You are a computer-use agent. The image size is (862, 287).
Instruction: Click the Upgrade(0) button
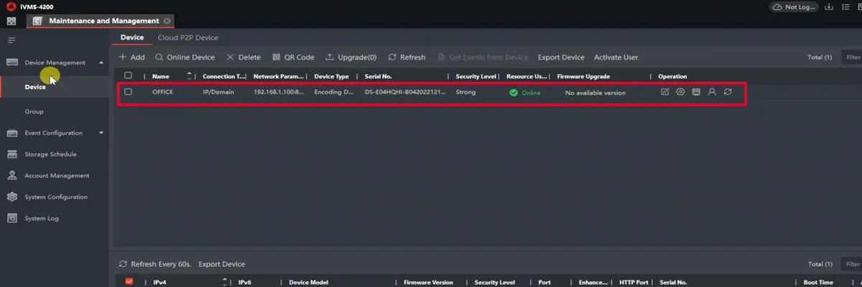point(351,57)
